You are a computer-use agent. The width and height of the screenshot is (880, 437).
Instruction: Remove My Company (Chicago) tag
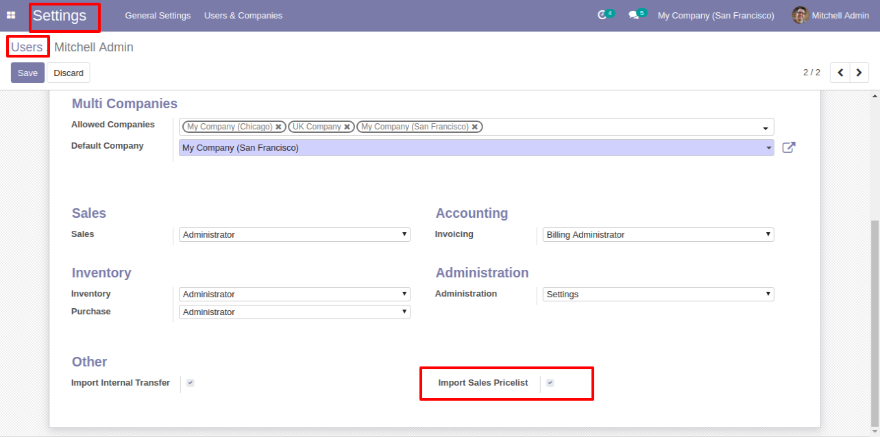(278, 127)
